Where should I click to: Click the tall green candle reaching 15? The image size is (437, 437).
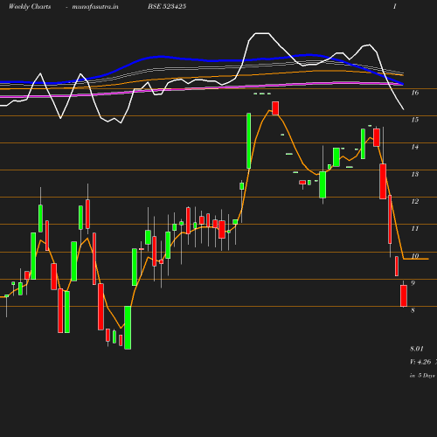(x=249, y=141)
